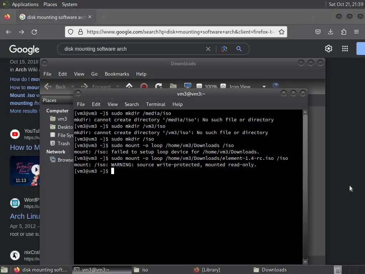
Task: Show date and time calendar
Action: point(346,4)
